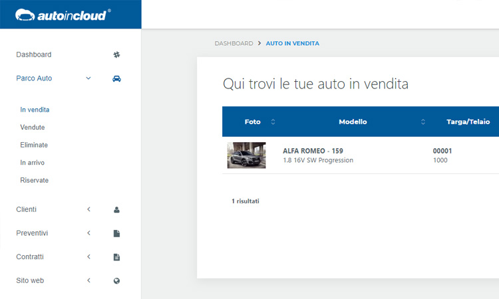This screenshot has height=299, width=499.
Task: Open Vendute submenu item
Action: coord(33,128)
